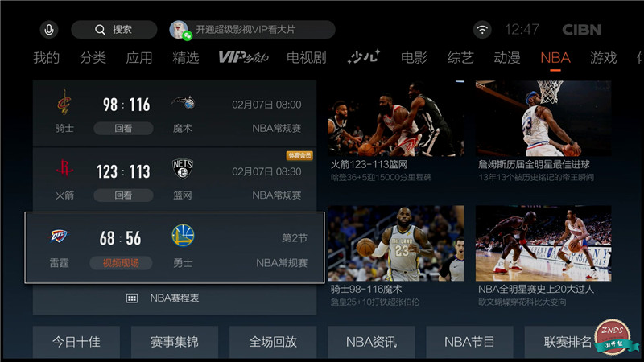Open the 搜索 search box
This screenshot has width=644, height=362.
point(114,30)
